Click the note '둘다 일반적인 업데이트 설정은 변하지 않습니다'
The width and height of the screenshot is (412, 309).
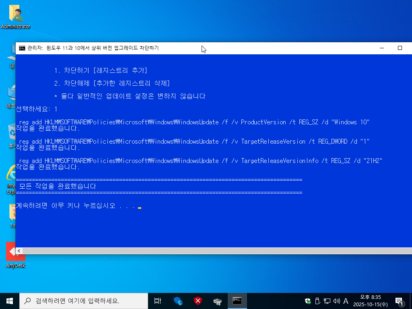(133, 96)
